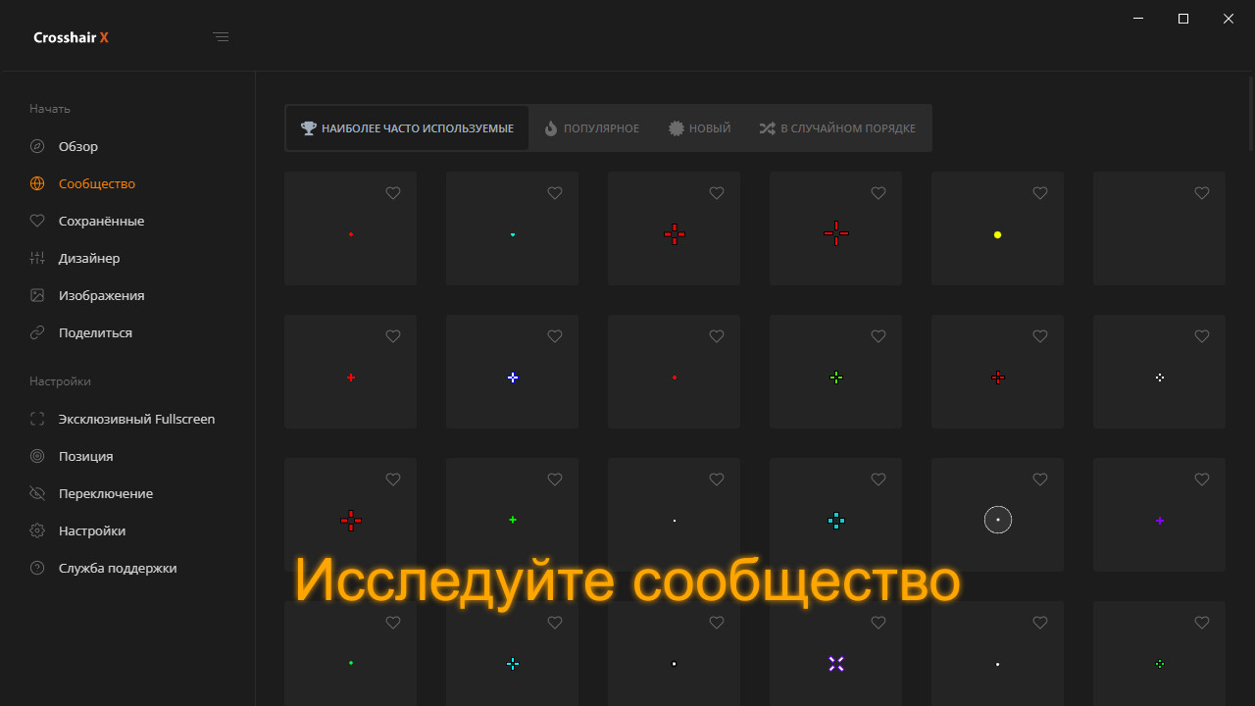1255x706 pixels.
Task: Switch to the НОВЫЙ tab
Action: [x=699, y=127]
